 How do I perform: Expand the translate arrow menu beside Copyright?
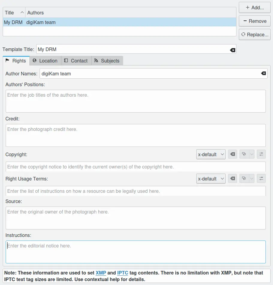point(252,154)
